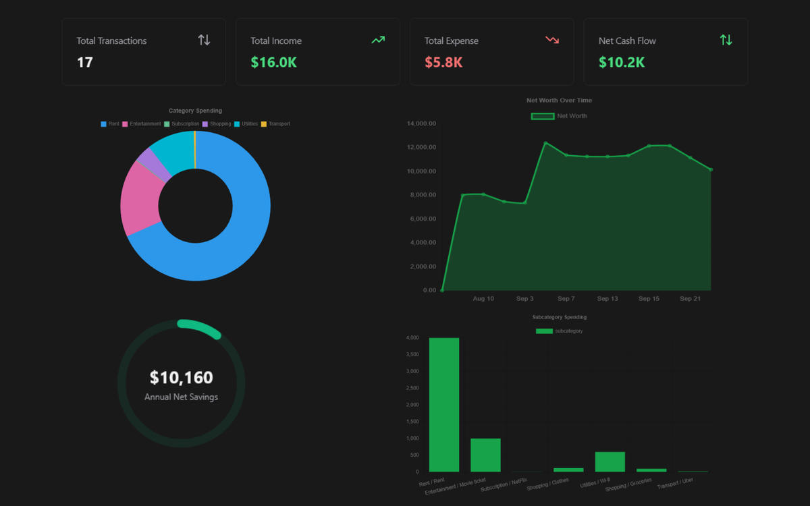
Task: Click the Shopping / Clothes bar
Action: (568, 470)
